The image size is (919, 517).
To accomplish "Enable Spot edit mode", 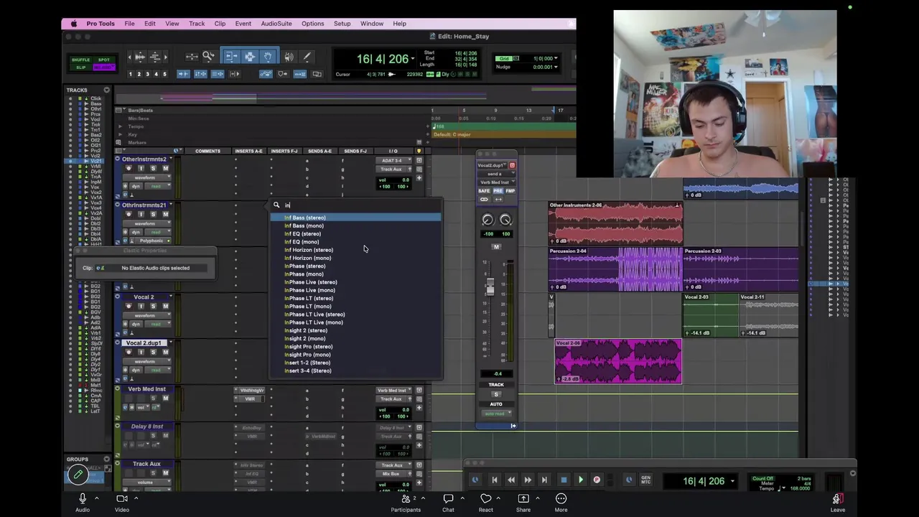I will [104, 60].
